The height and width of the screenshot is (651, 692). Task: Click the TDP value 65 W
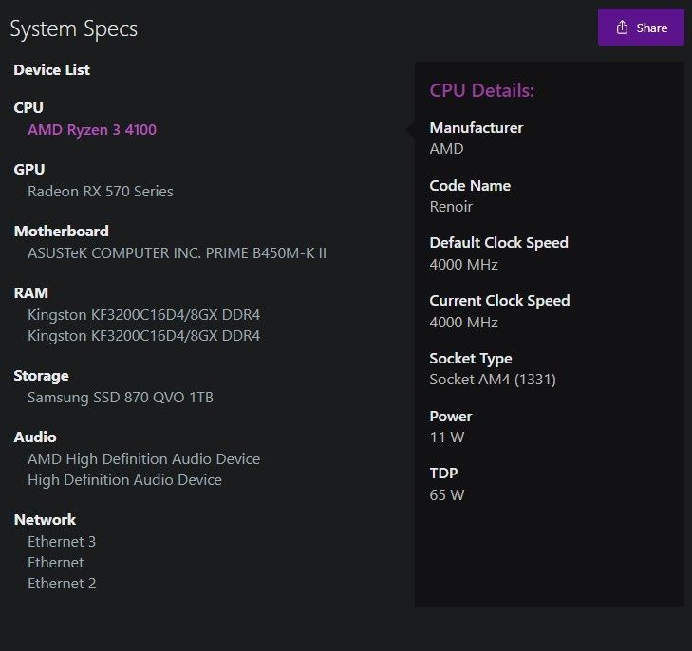(447, 494)
